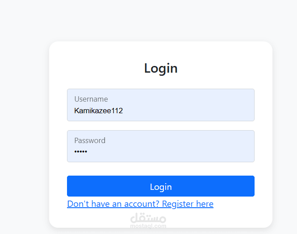
Task: Click the Login heading title
Action: (x=161, y=68)
